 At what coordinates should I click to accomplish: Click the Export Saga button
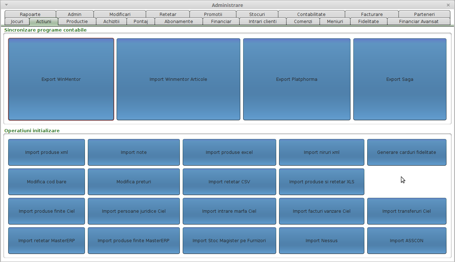click(x=400, y=79)
